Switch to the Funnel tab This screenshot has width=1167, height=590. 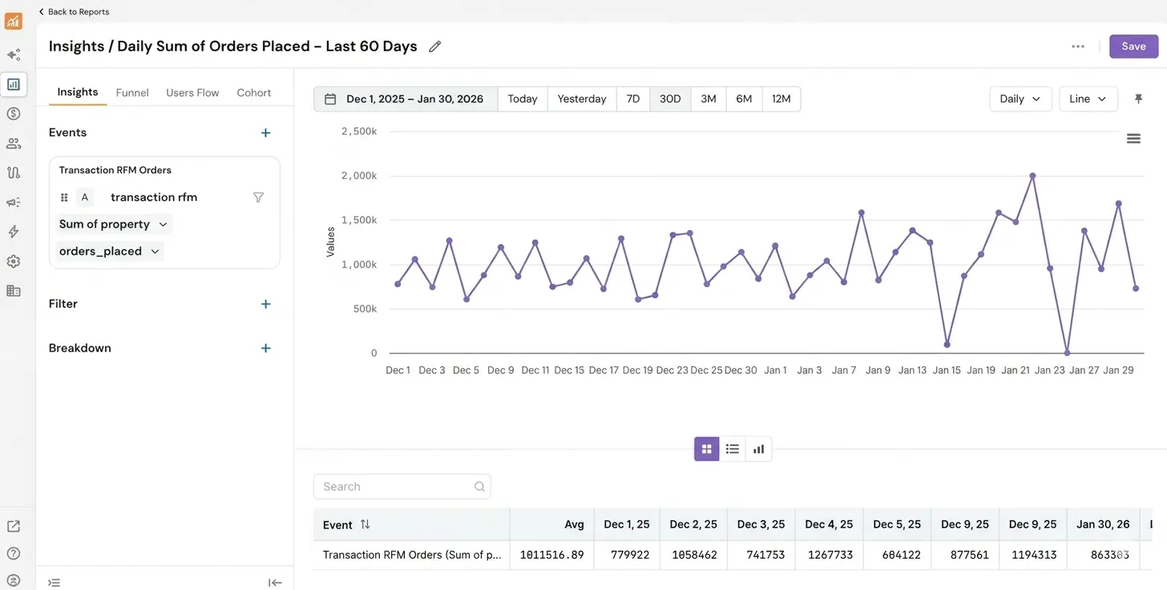[132, 93]
